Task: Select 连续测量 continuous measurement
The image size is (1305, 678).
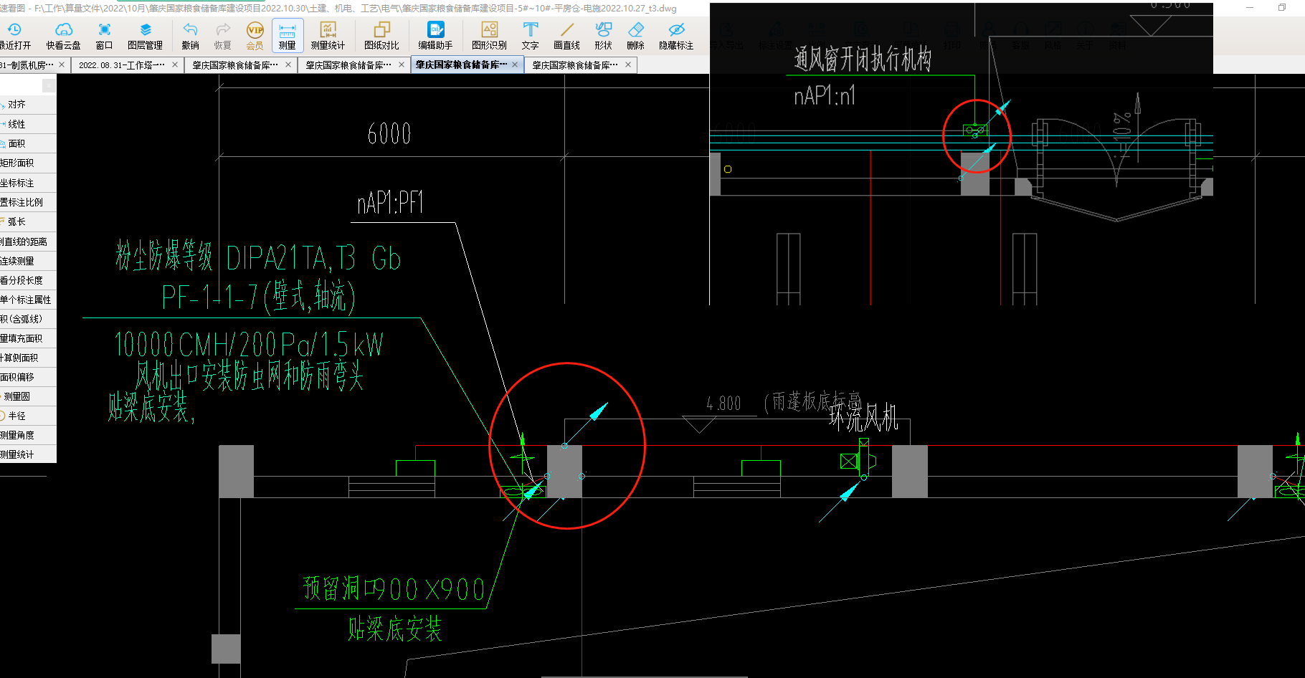Action: coord(28,261)
